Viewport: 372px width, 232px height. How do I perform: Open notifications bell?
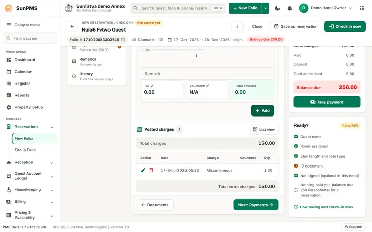coord(290,8)
